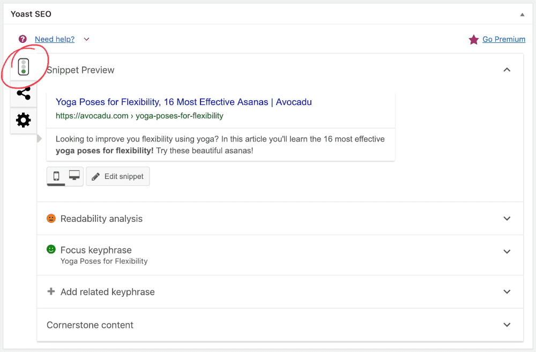Screen dimensions: 536x352
Task: Switch to the social share tab
Action: tap(24, 93)
